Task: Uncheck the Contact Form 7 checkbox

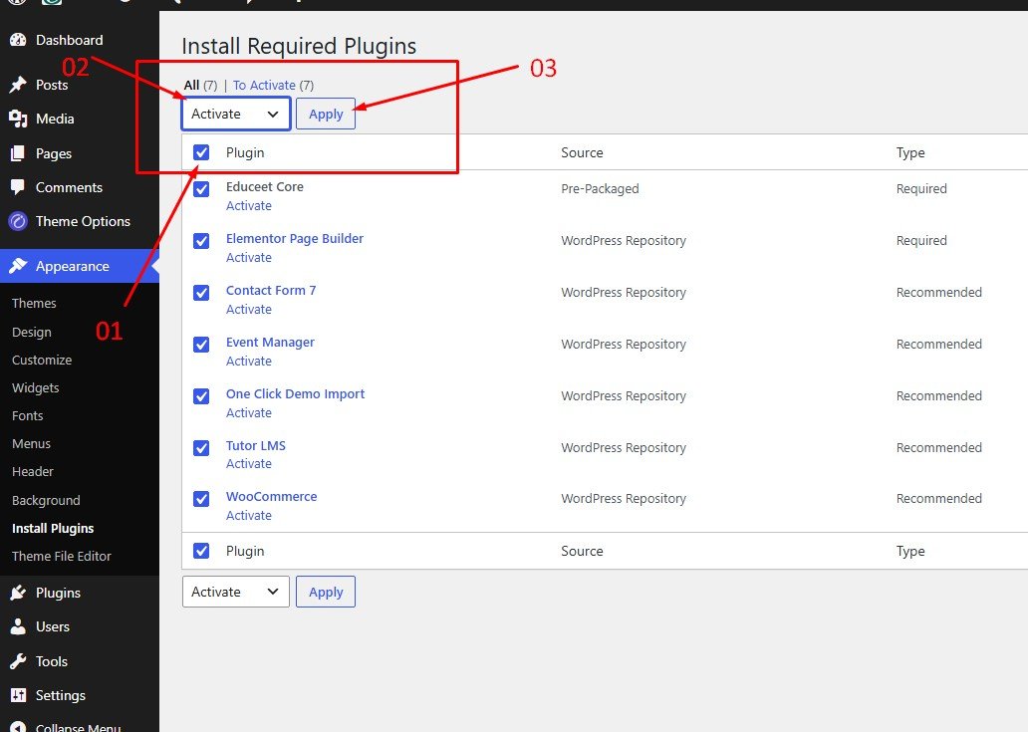Action: (201, 293)
